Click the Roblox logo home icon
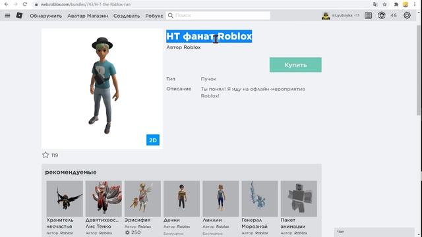This screenshot has height=237, width=422. (x=19, y=16)
